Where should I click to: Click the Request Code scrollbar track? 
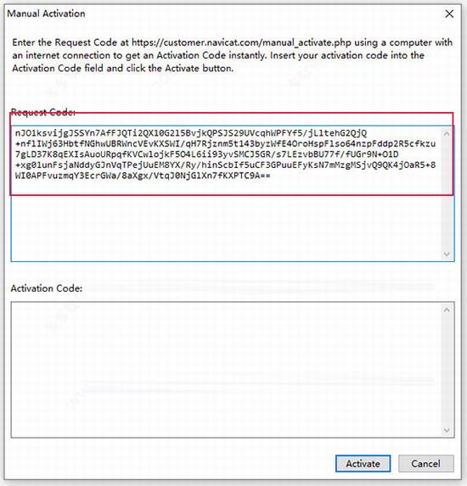pos(447,193)
